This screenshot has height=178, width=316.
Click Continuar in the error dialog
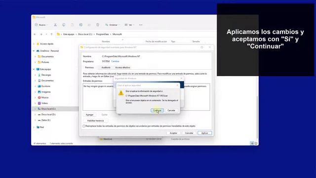[x=157, y=110]
